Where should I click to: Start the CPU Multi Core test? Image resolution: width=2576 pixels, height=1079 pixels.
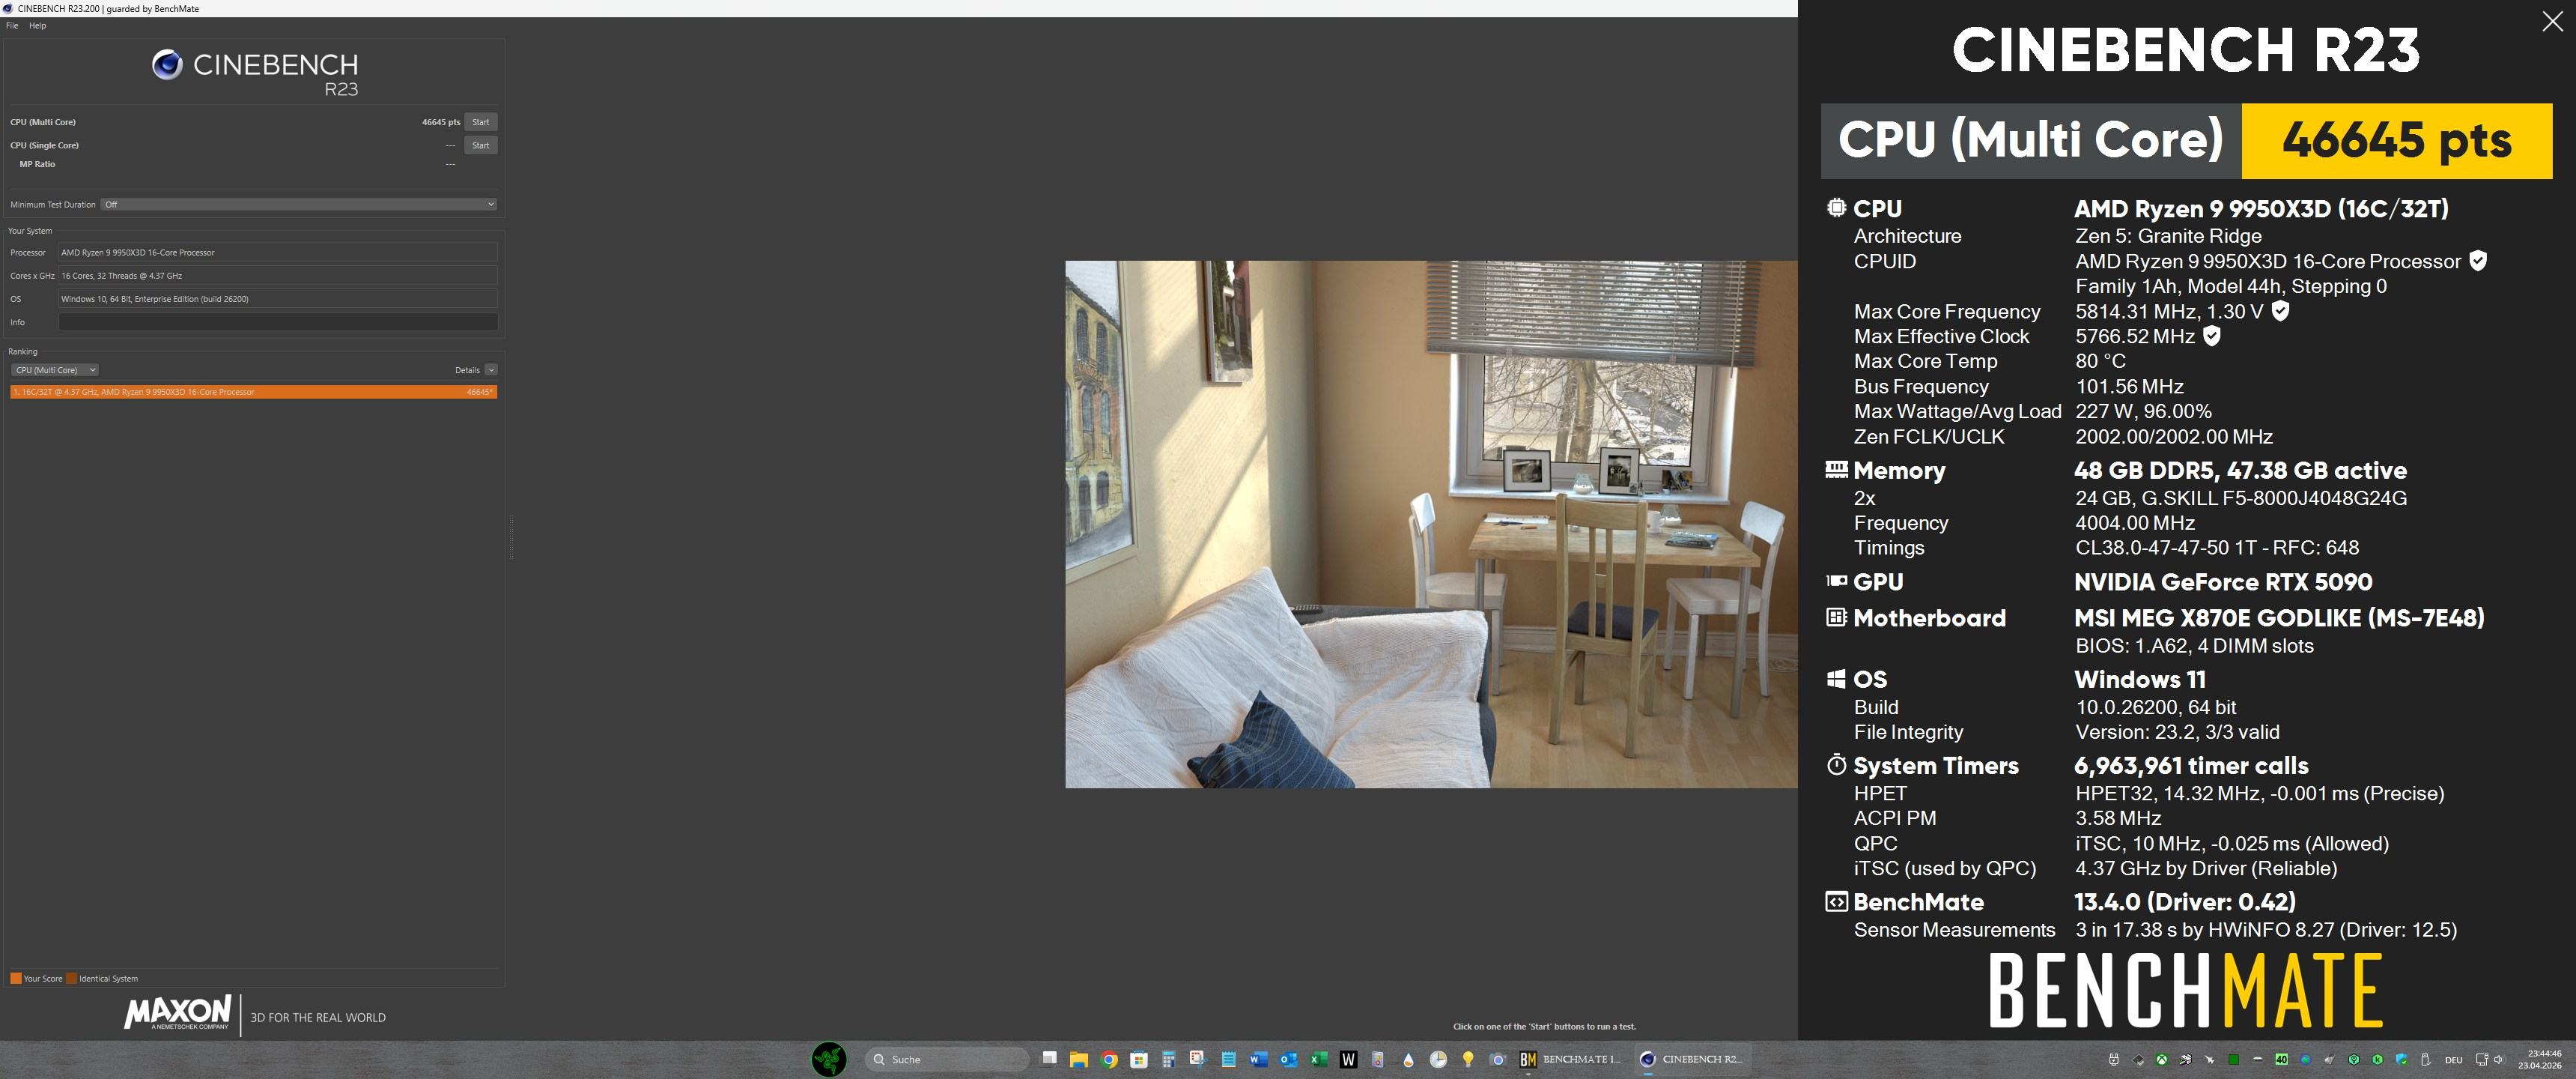pyautogui.click(x=480, y=122)
